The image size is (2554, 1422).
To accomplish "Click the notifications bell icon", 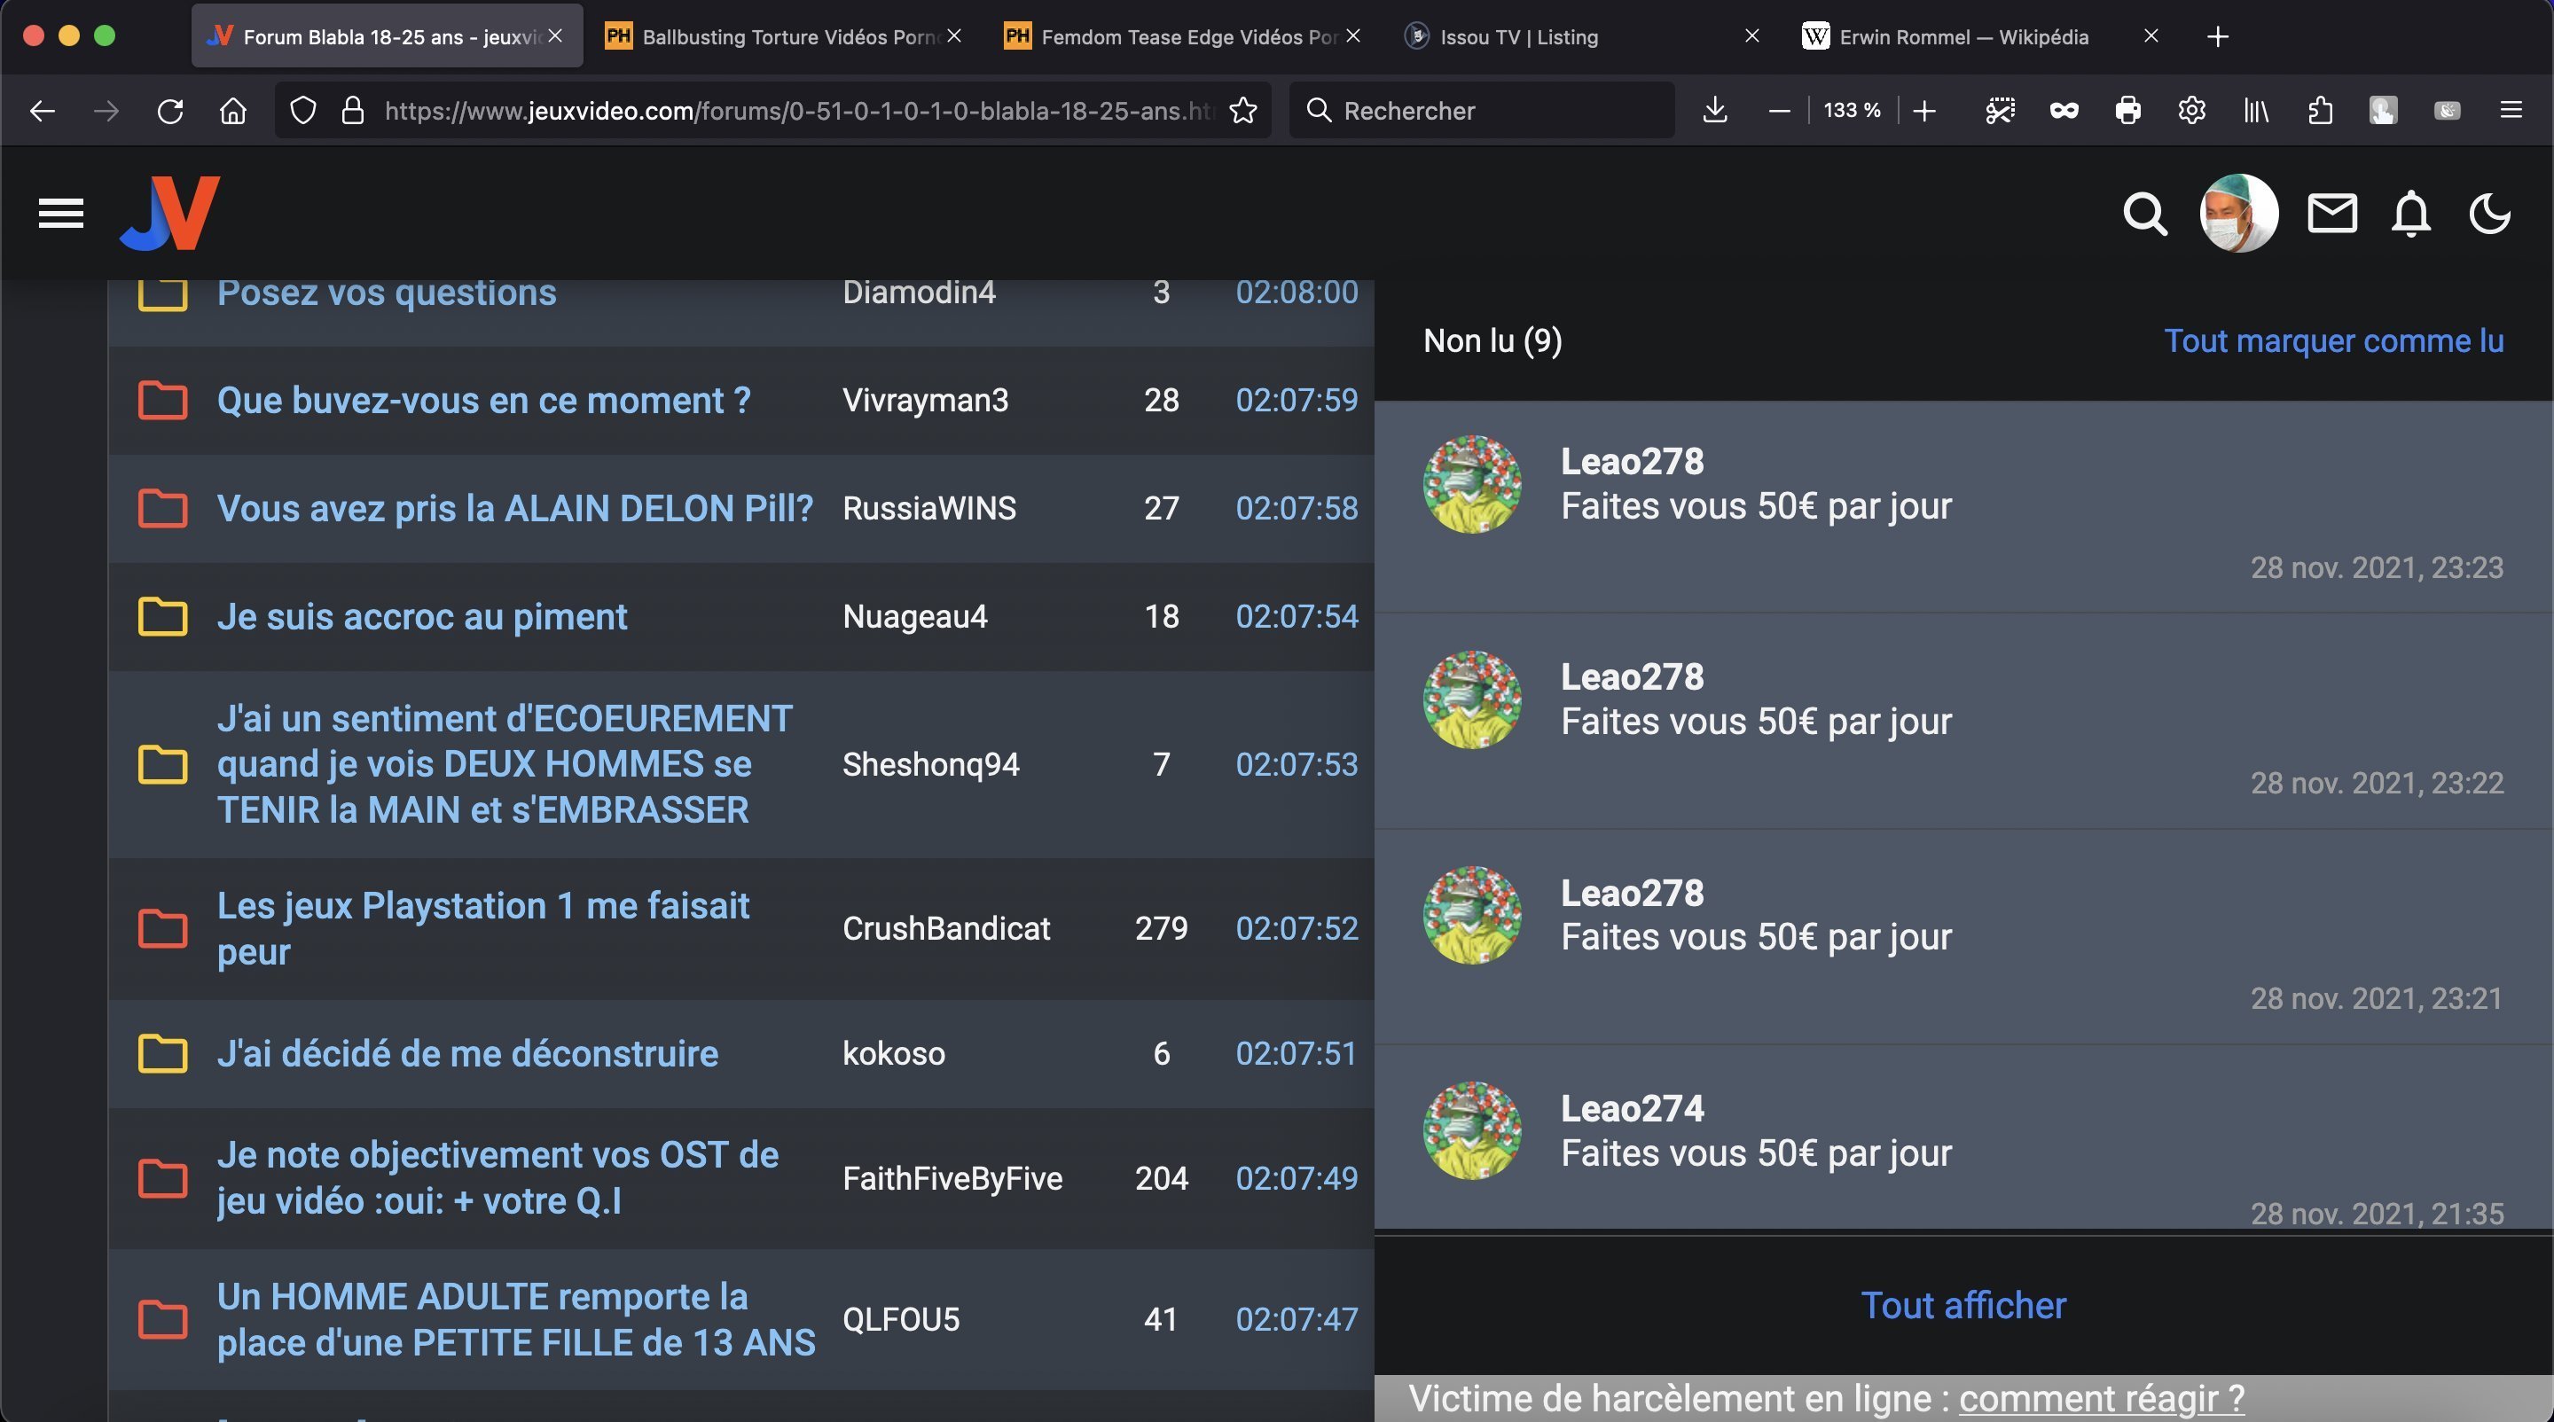I will point(2410,213).
